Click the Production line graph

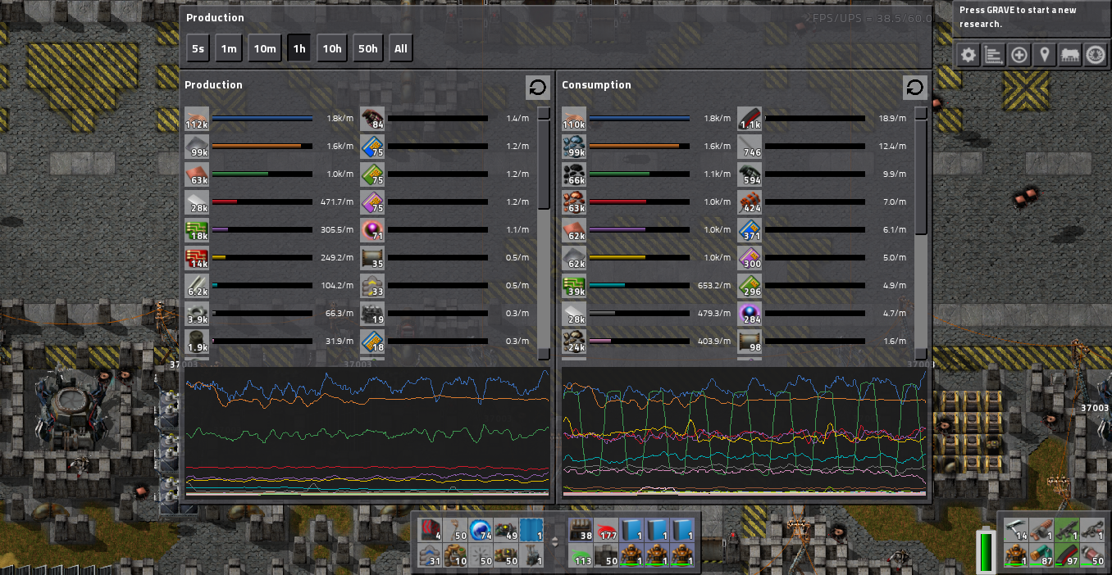[367, 432]
